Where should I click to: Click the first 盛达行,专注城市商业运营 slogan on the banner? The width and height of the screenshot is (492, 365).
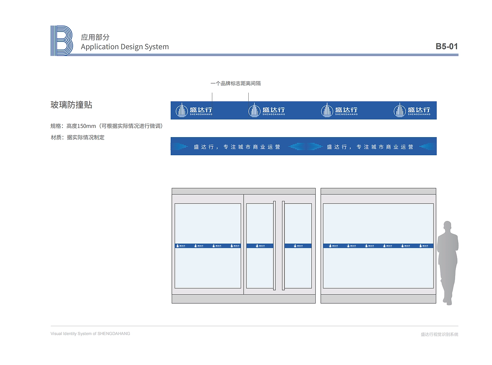(x=237, y=147)
